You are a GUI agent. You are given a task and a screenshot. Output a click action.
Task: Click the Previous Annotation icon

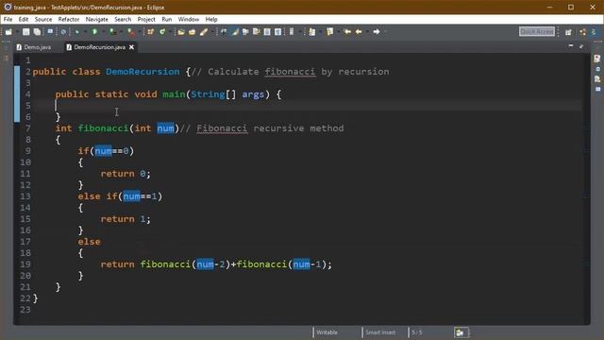click(330, 31)
